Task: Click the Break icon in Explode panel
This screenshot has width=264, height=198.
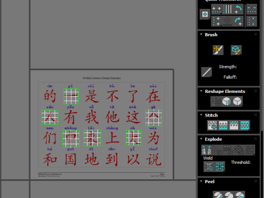Action: (207, 150)
